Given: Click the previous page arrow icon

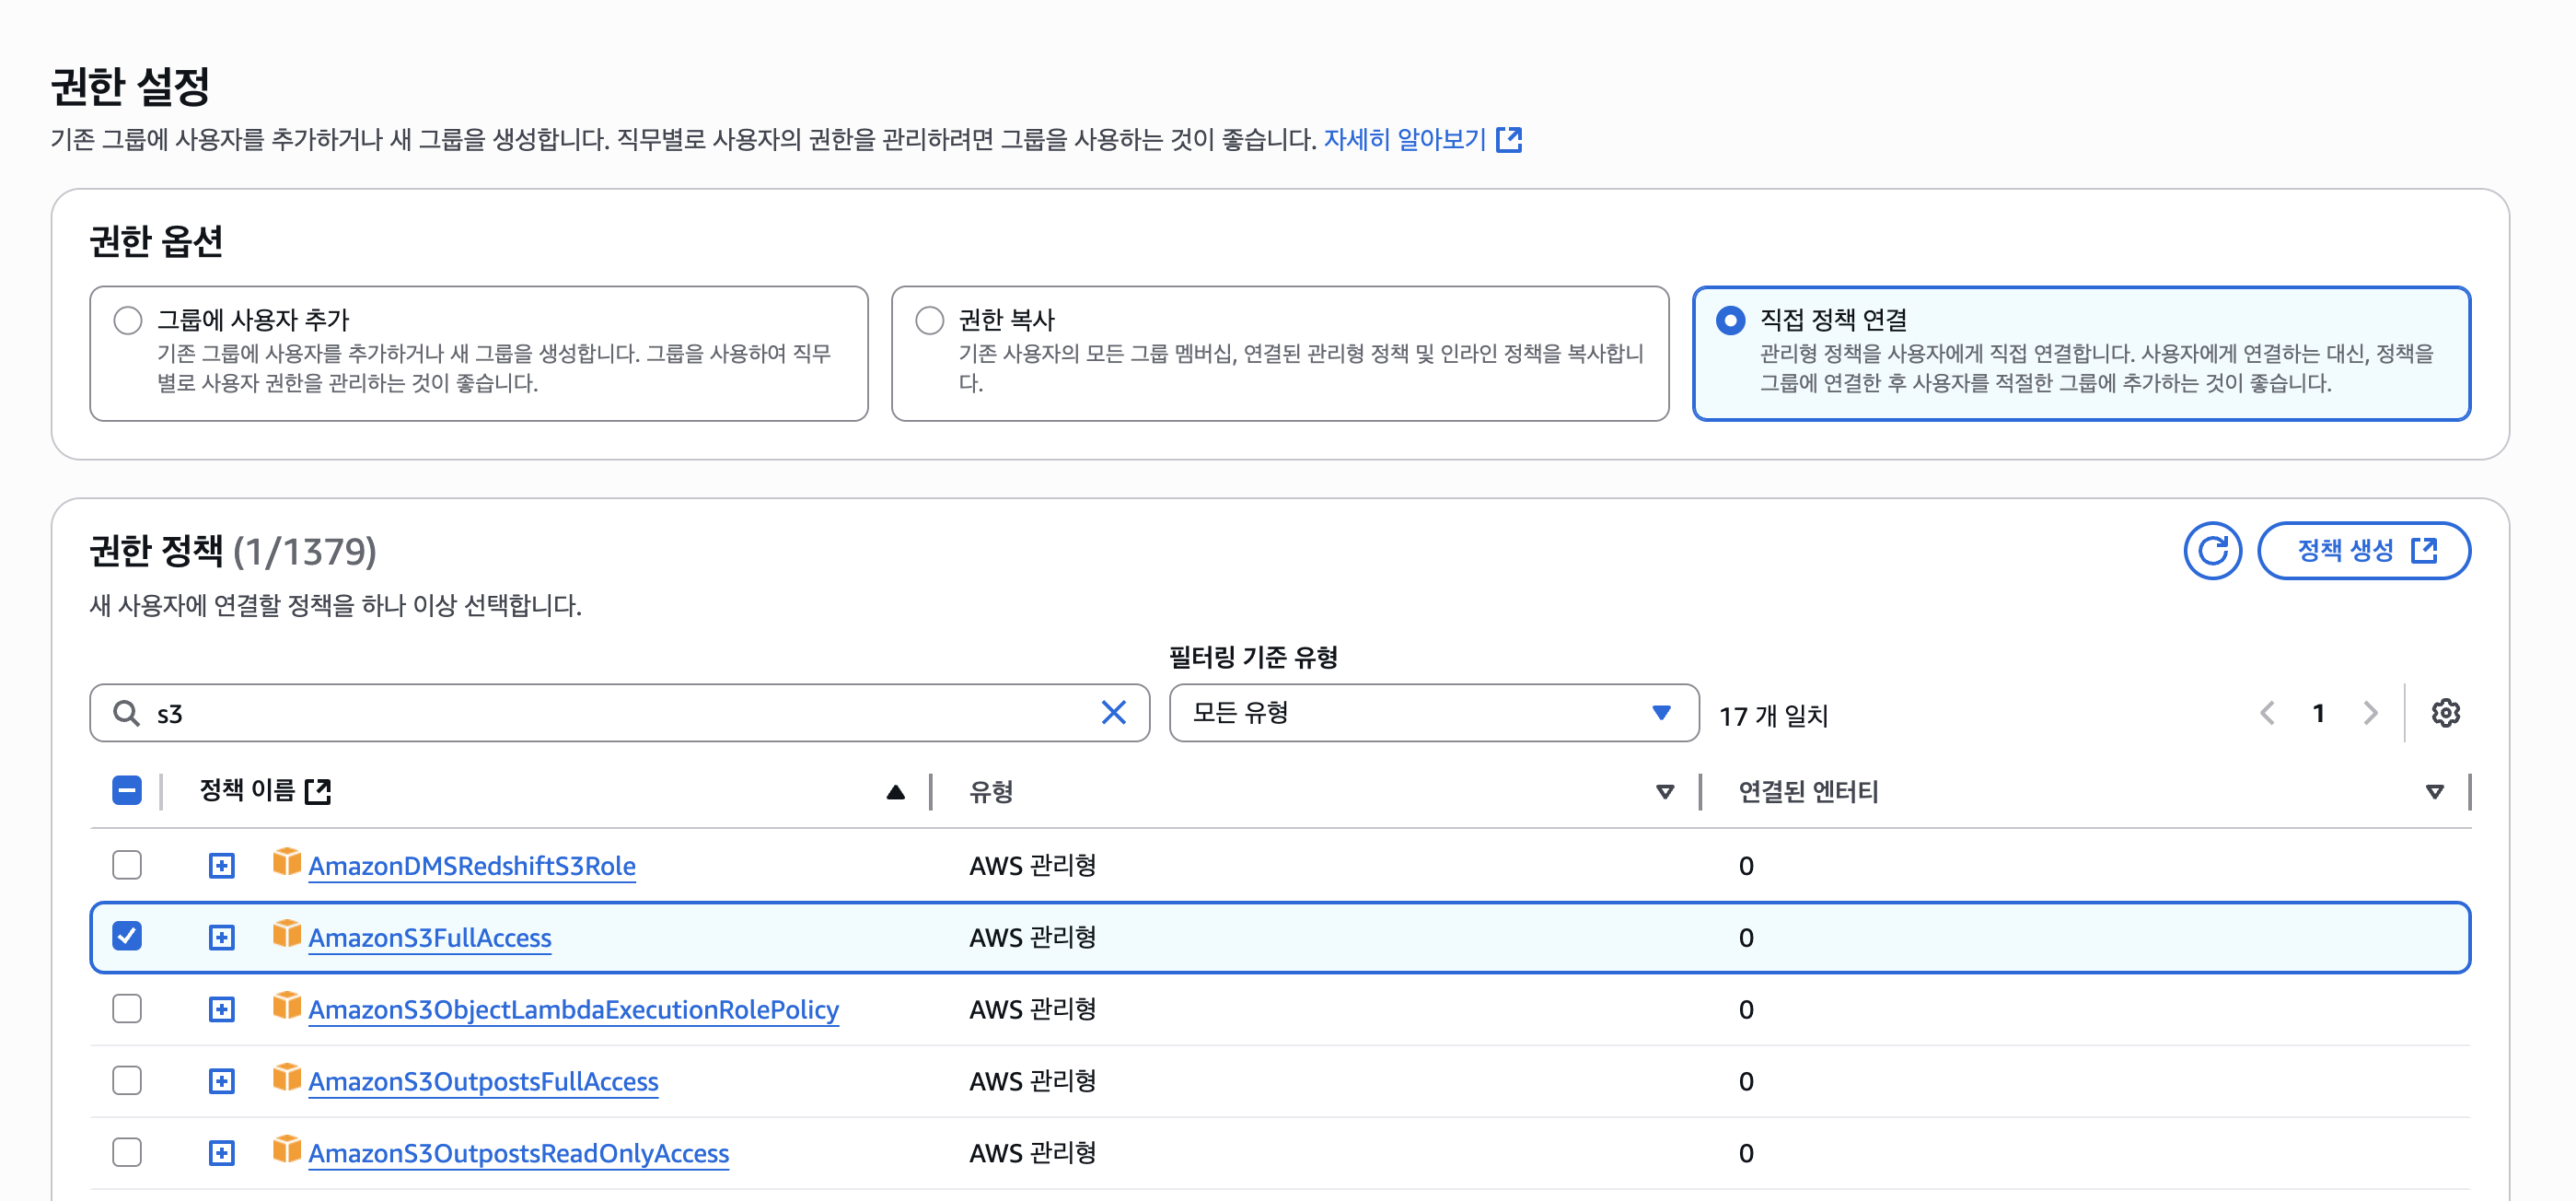Looking at the screenshot, I should (x=2267, y=713).
